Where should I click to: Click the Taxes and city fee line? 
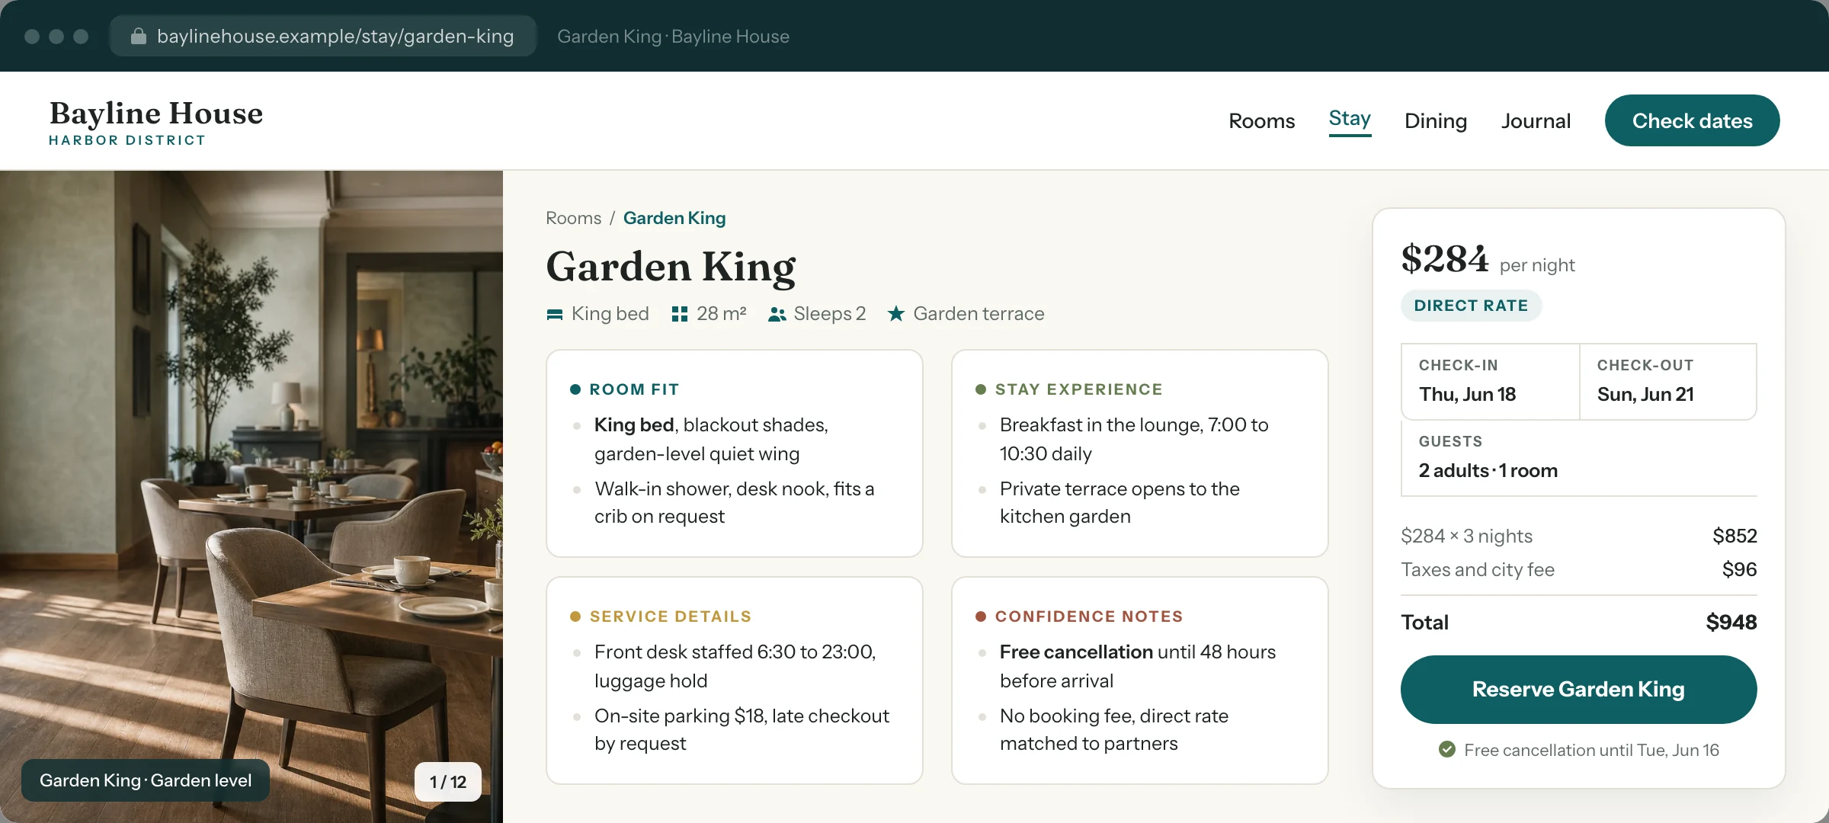click(x=1579, y=569)
